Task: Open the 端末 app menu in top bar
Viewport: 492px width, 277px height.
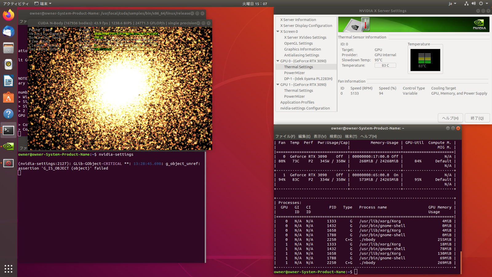Action: tap(43, 4)
